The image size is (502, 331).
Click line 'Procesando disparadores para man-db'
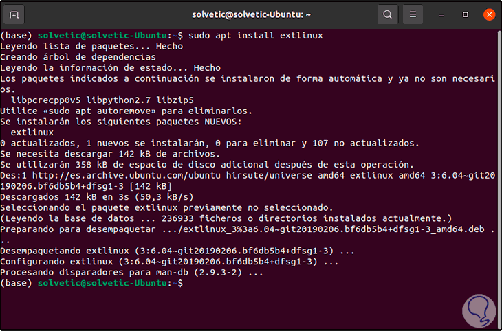(x=131, y=273)
